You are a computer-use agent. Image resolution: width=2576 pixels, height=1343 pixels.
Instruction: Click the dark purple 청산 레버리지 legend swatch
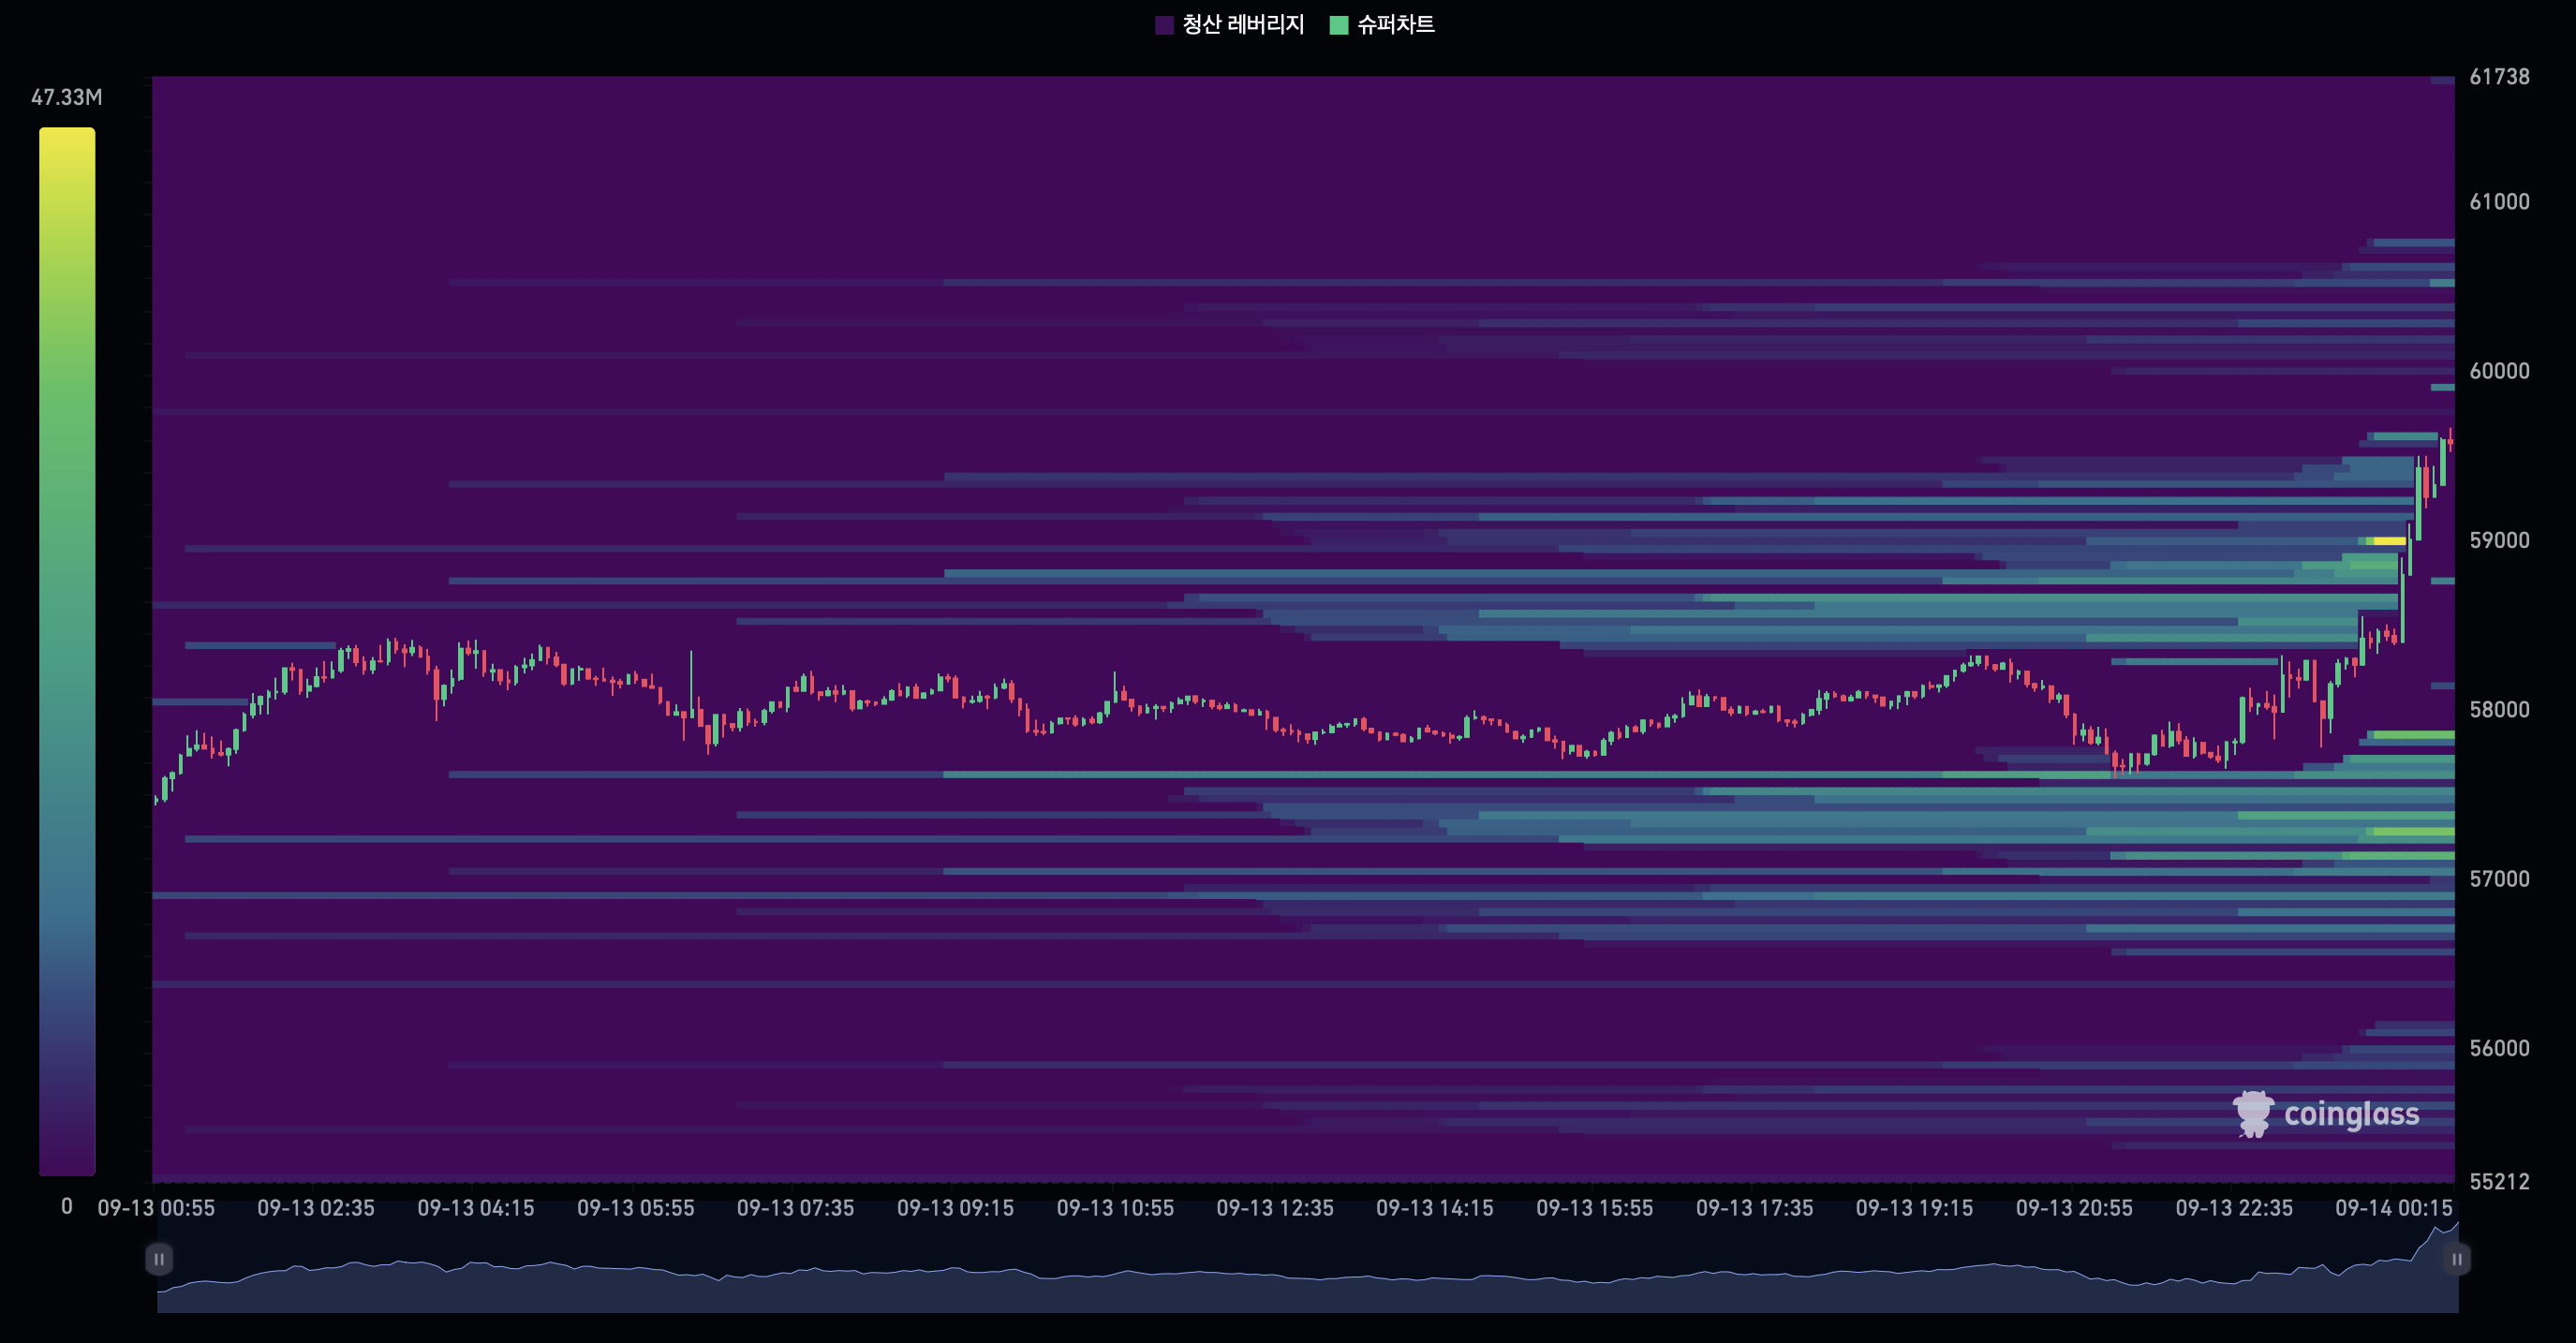1164,25
